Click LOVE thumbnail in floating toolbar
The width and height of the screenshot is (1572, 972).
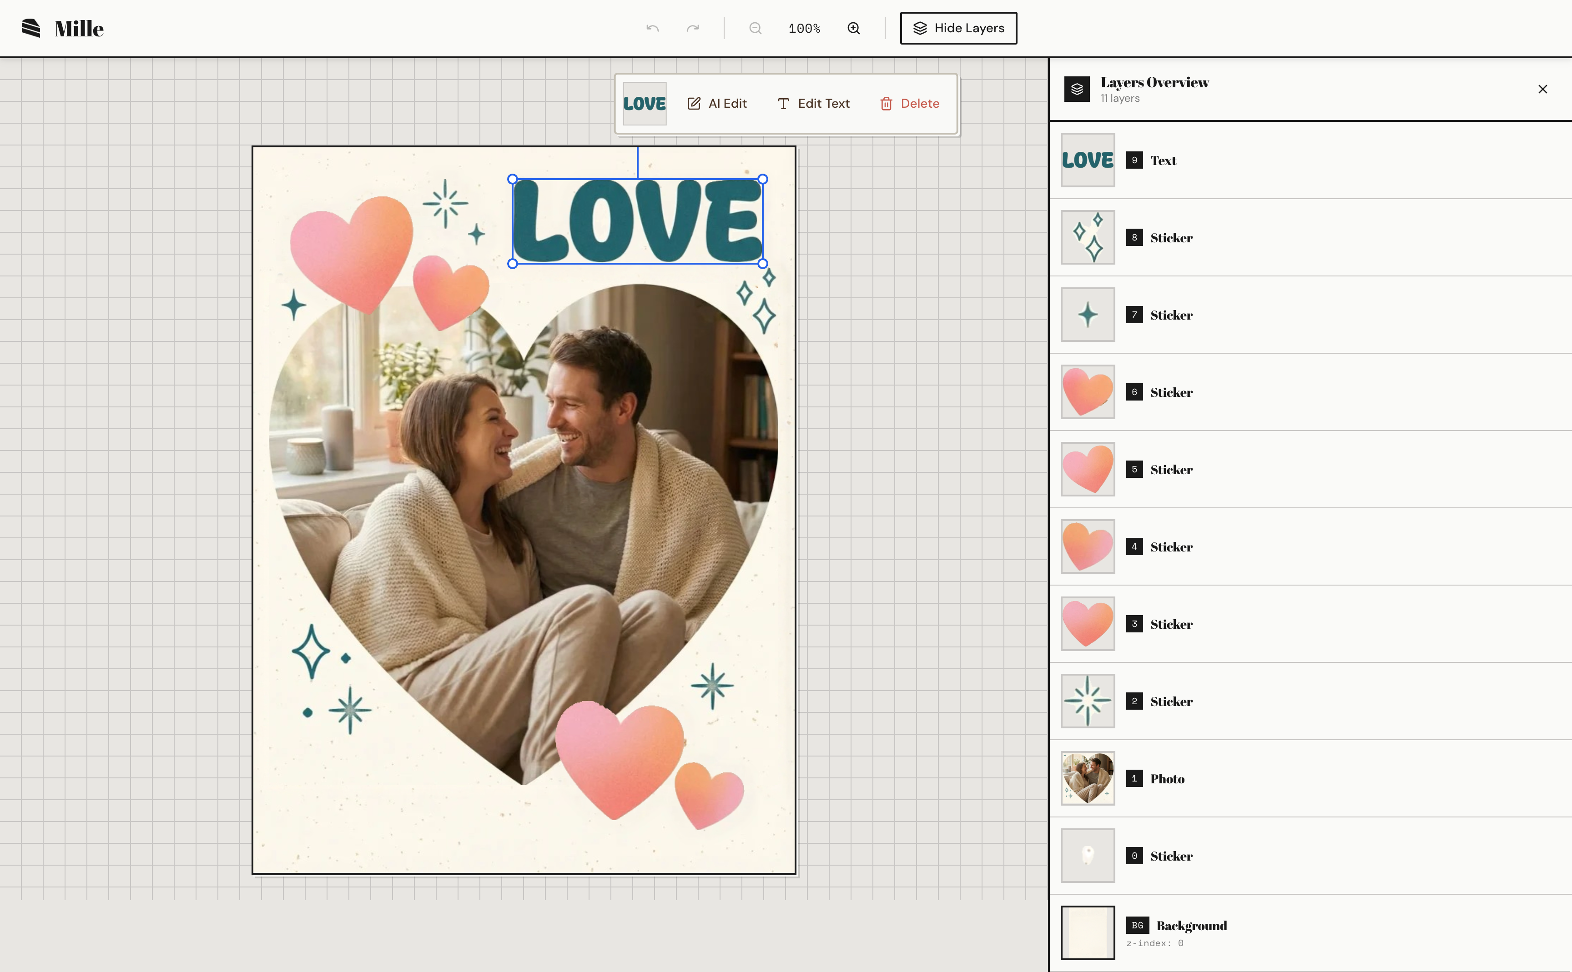[x=645, y=104]
